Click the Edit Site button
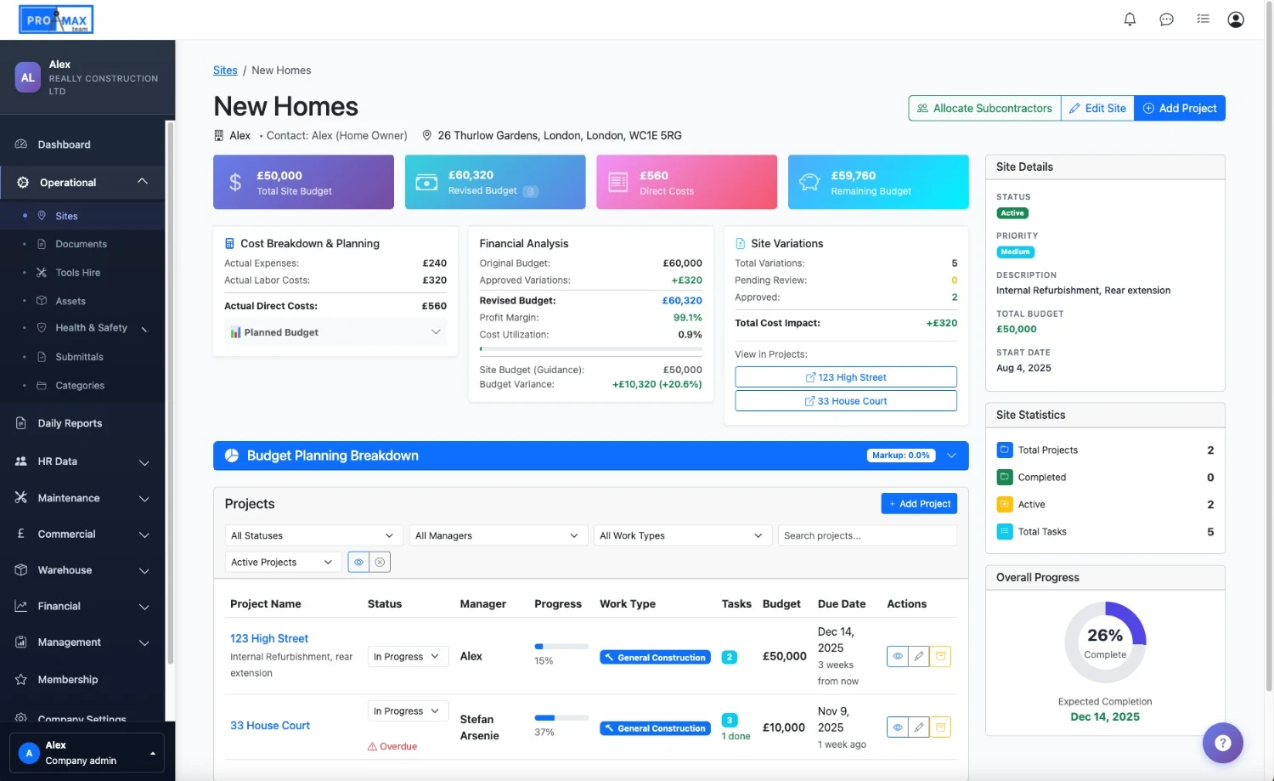The height and width of the screenshot is (781, 1274). (x=1097, y=108)
